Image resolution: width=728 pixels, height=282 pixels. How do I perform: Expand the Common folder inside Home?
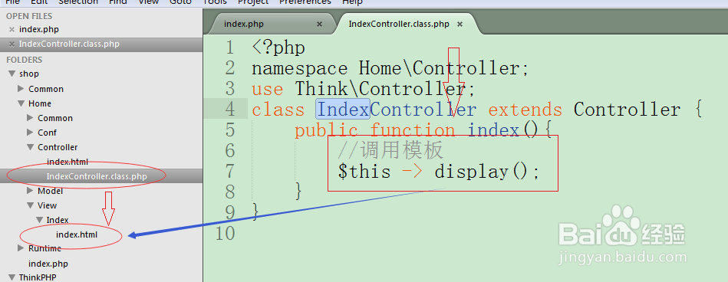click(x=30, y=118)
